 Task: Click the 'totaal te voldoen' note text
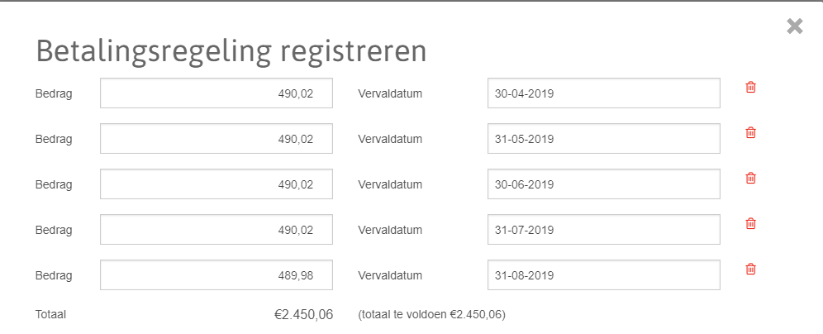(432, 314)
